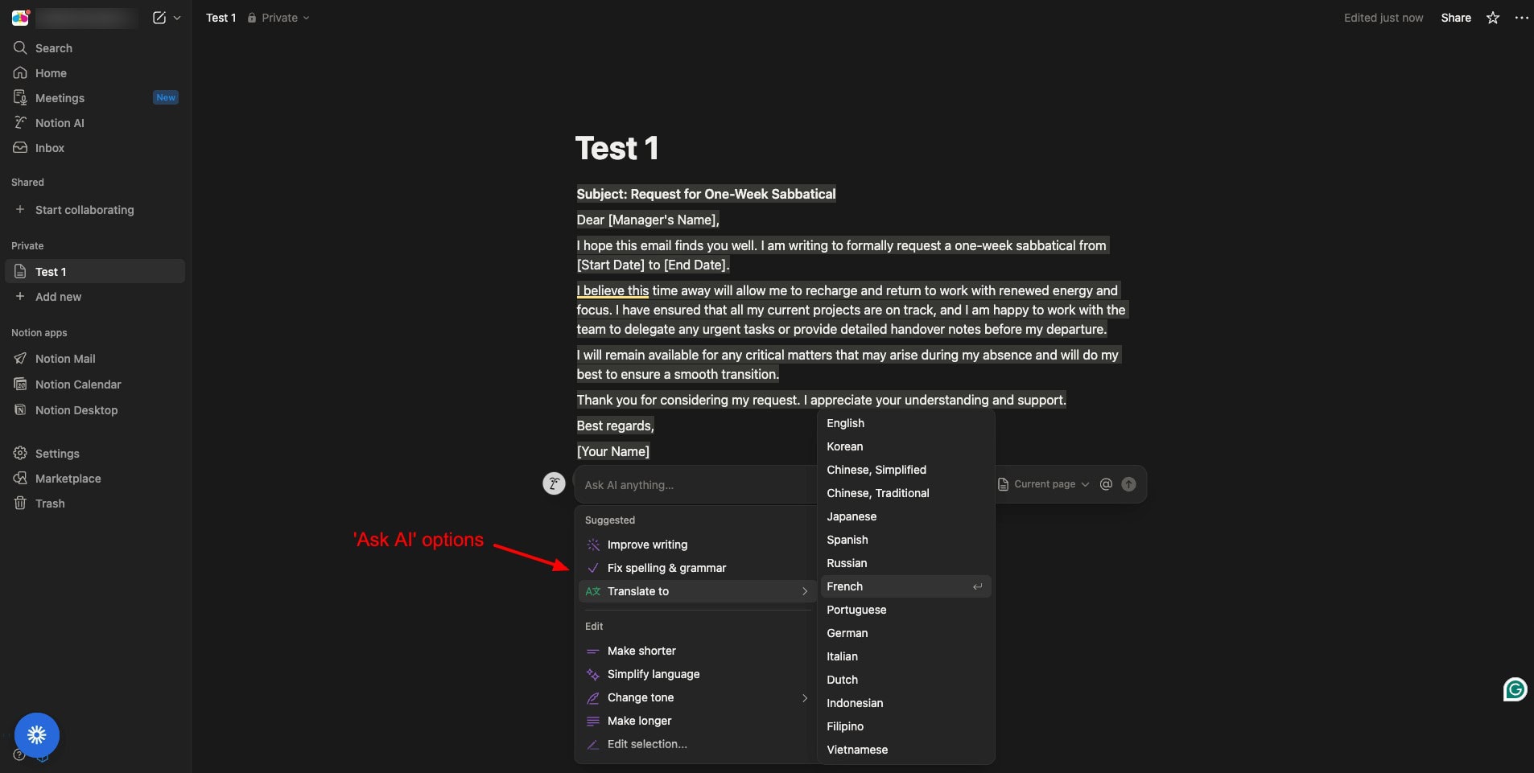Click the blue floating snowflake button

point(37,734)
